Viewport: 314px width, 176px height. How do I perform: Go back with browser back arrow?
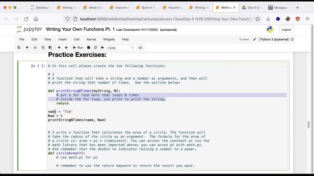click(x=6, y=19)
